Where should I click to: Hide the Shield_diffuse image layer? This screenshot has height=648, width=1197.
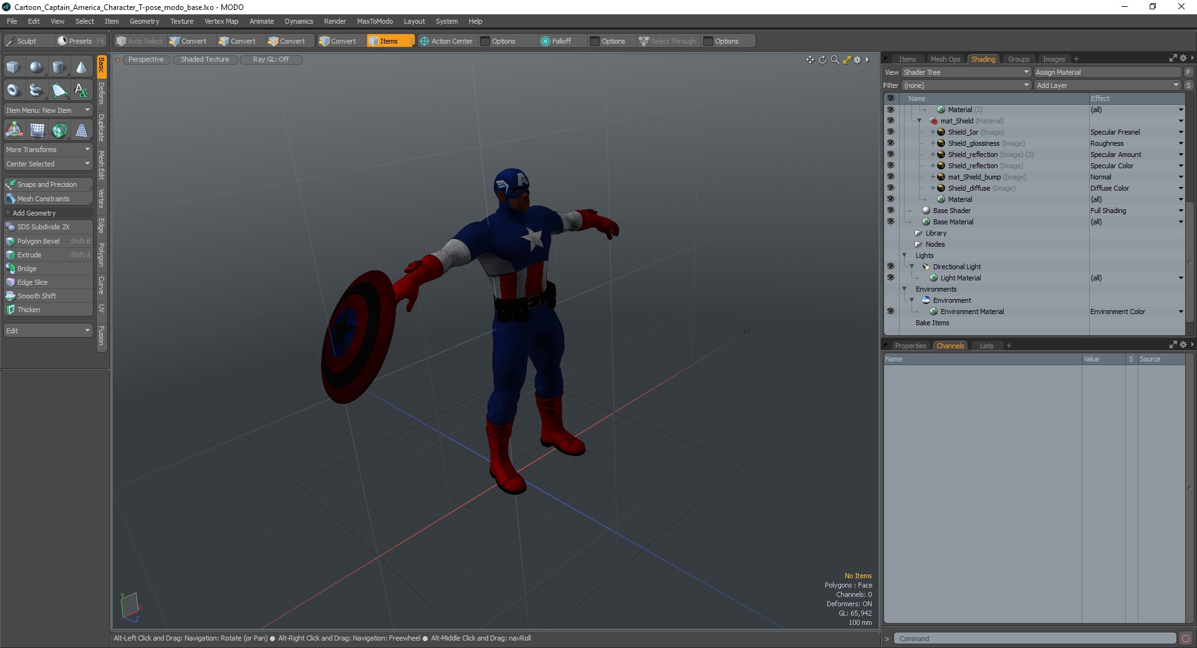coord(890,188)
